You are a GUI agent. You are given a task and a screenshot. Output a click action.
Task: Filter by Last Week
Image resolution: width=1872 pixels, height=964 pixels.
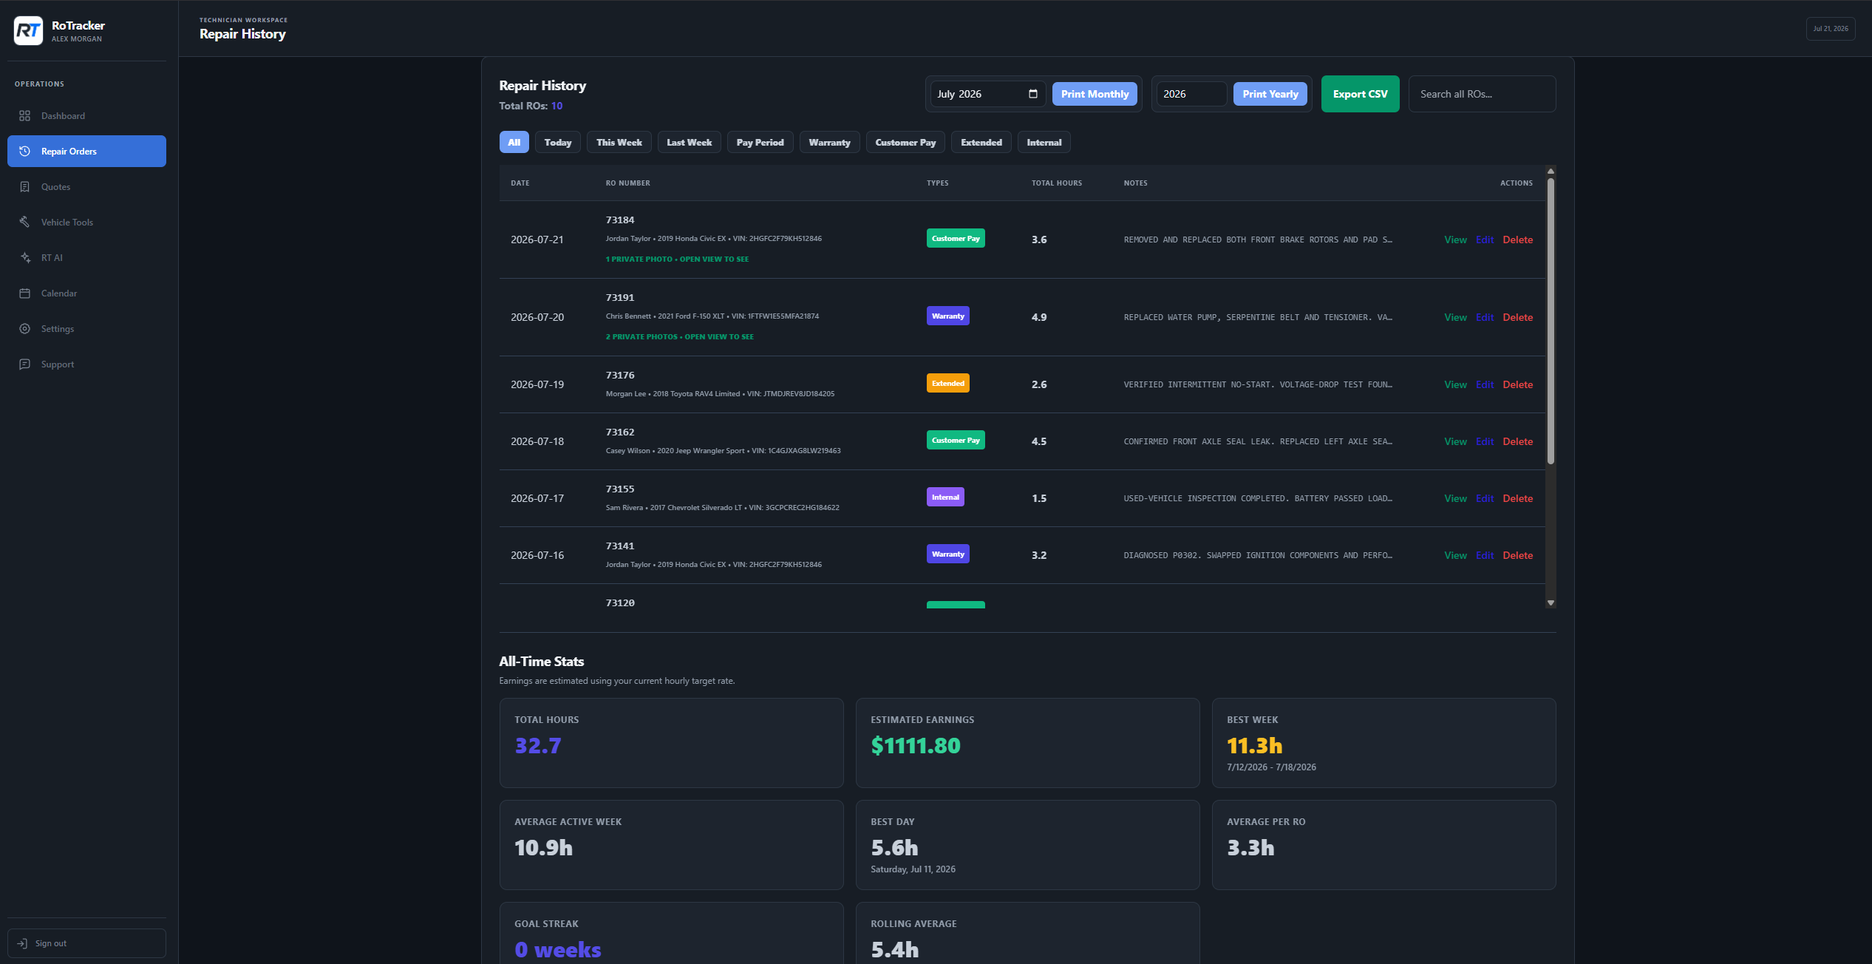[x=690, y=143]
